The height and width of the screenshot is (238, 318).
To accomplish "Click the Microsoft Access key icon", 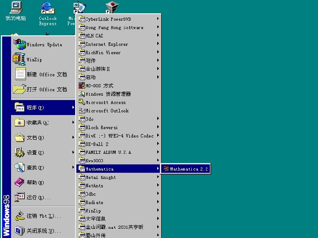I will 82,102.
